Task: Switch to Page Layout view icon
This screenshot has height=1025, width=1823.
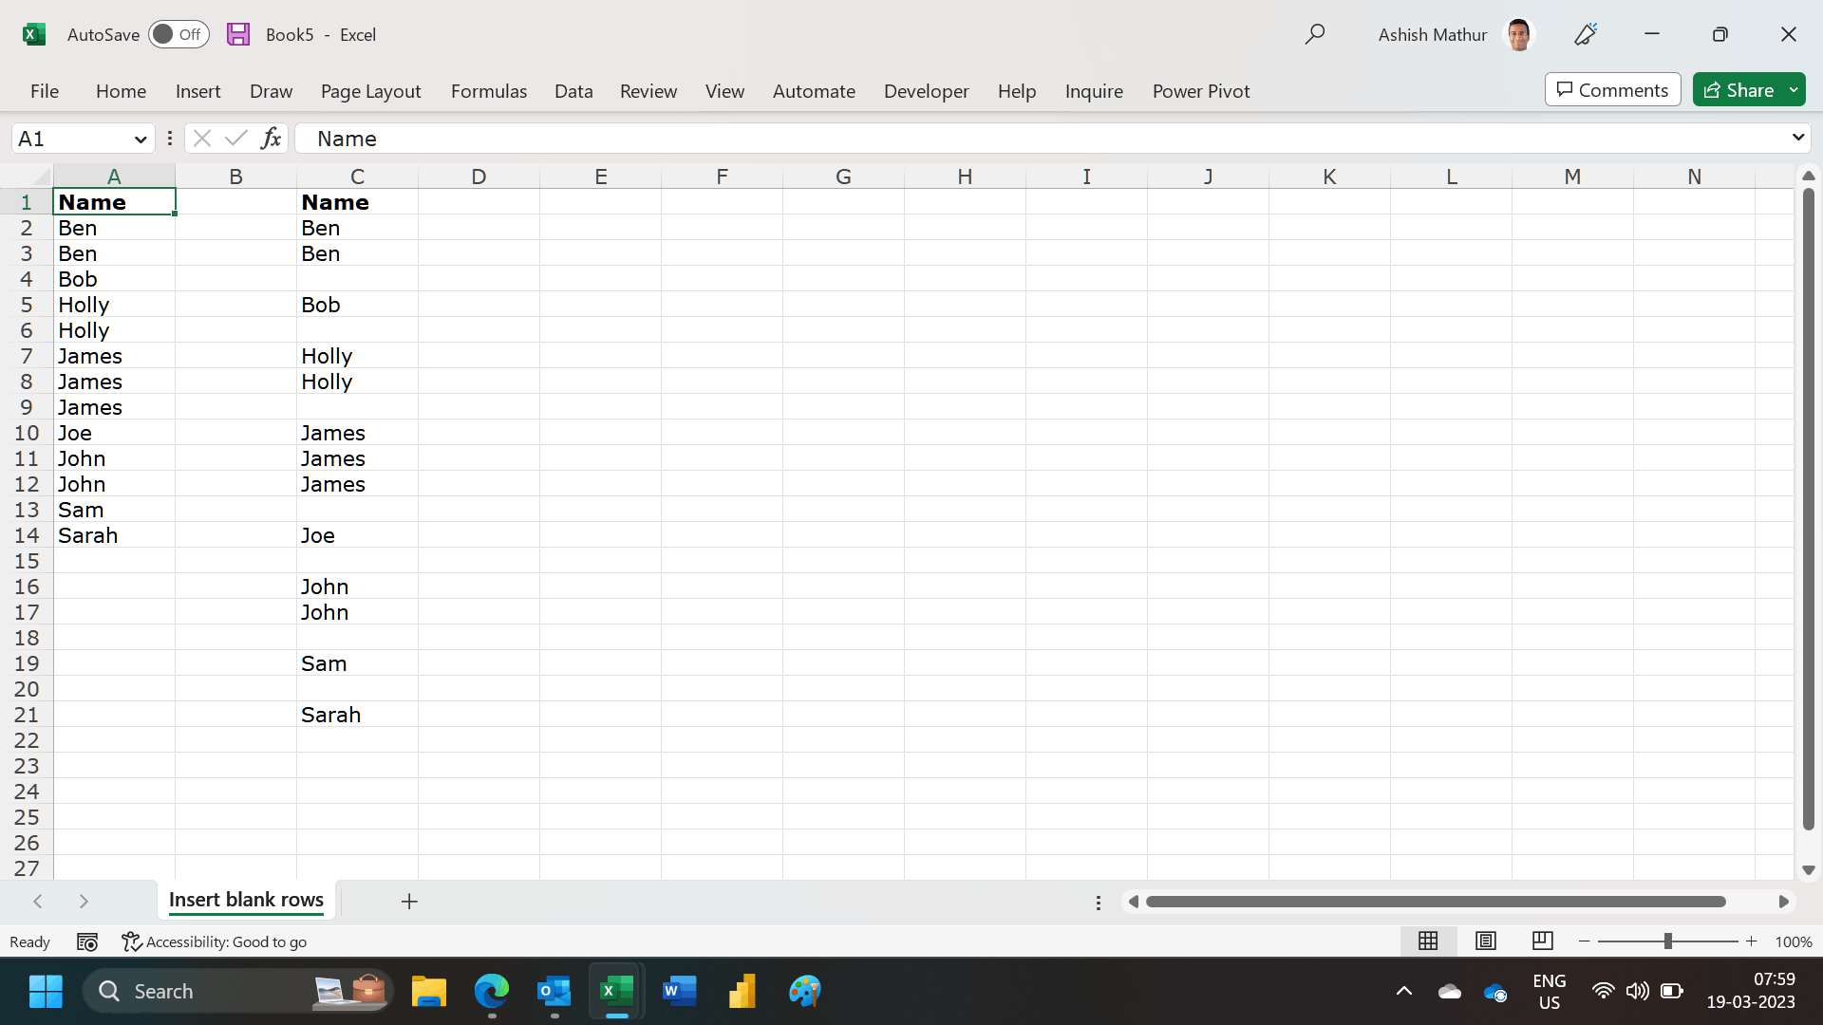Action: click(1486, 941)
